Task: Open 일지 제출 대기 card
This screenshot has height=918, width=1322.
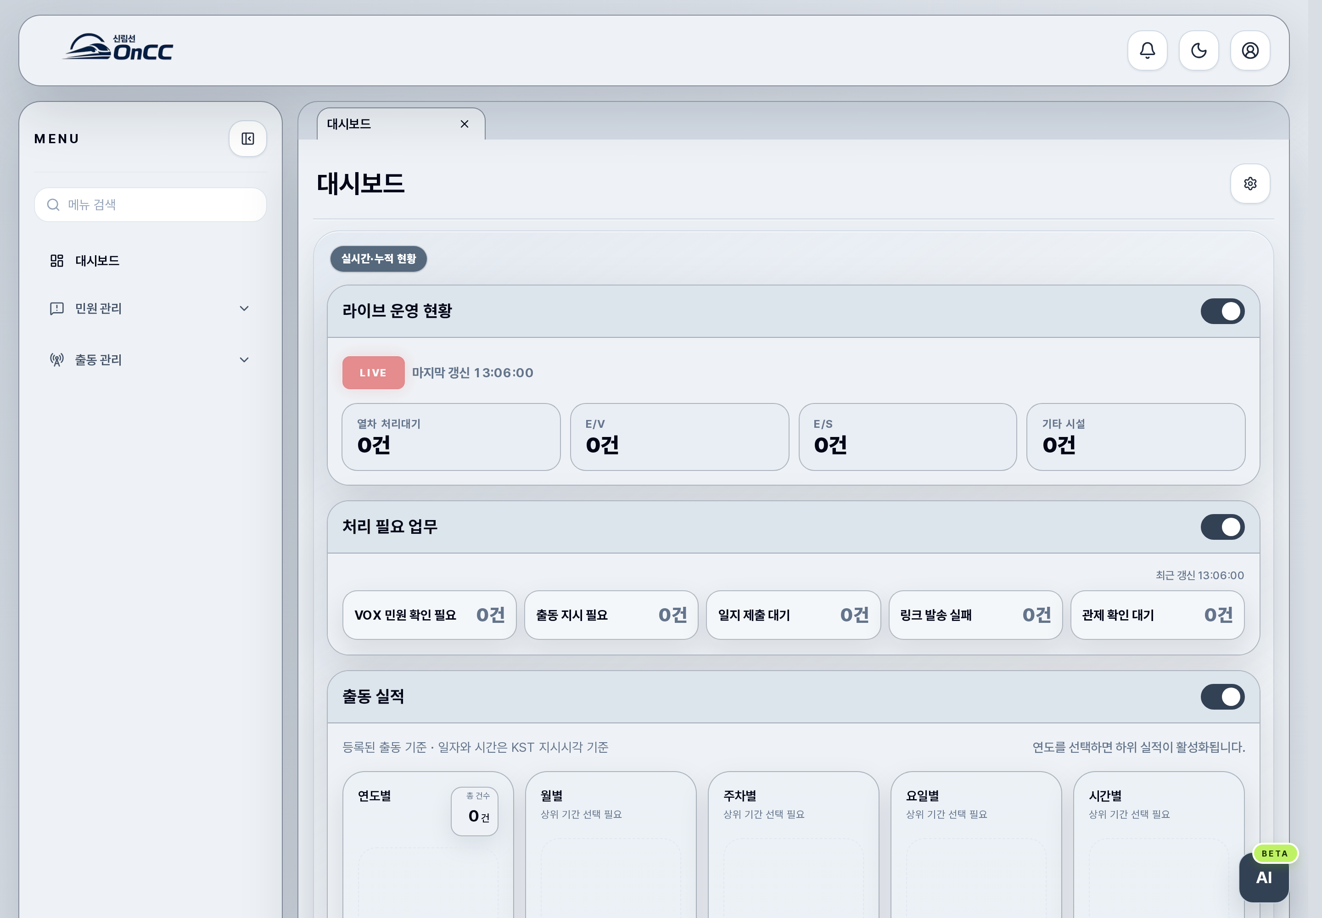Action: pyautogui.click(x=793, y=615)
